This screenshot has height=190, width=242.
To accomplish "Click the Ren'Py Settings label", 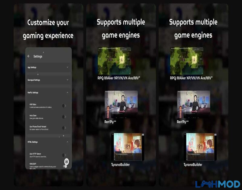I will click(33, 93).
